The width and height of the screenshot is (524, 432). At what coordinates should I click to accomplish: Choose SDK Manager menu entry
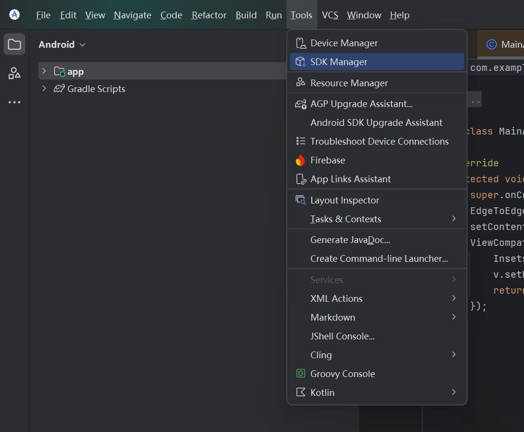(376, 62)
